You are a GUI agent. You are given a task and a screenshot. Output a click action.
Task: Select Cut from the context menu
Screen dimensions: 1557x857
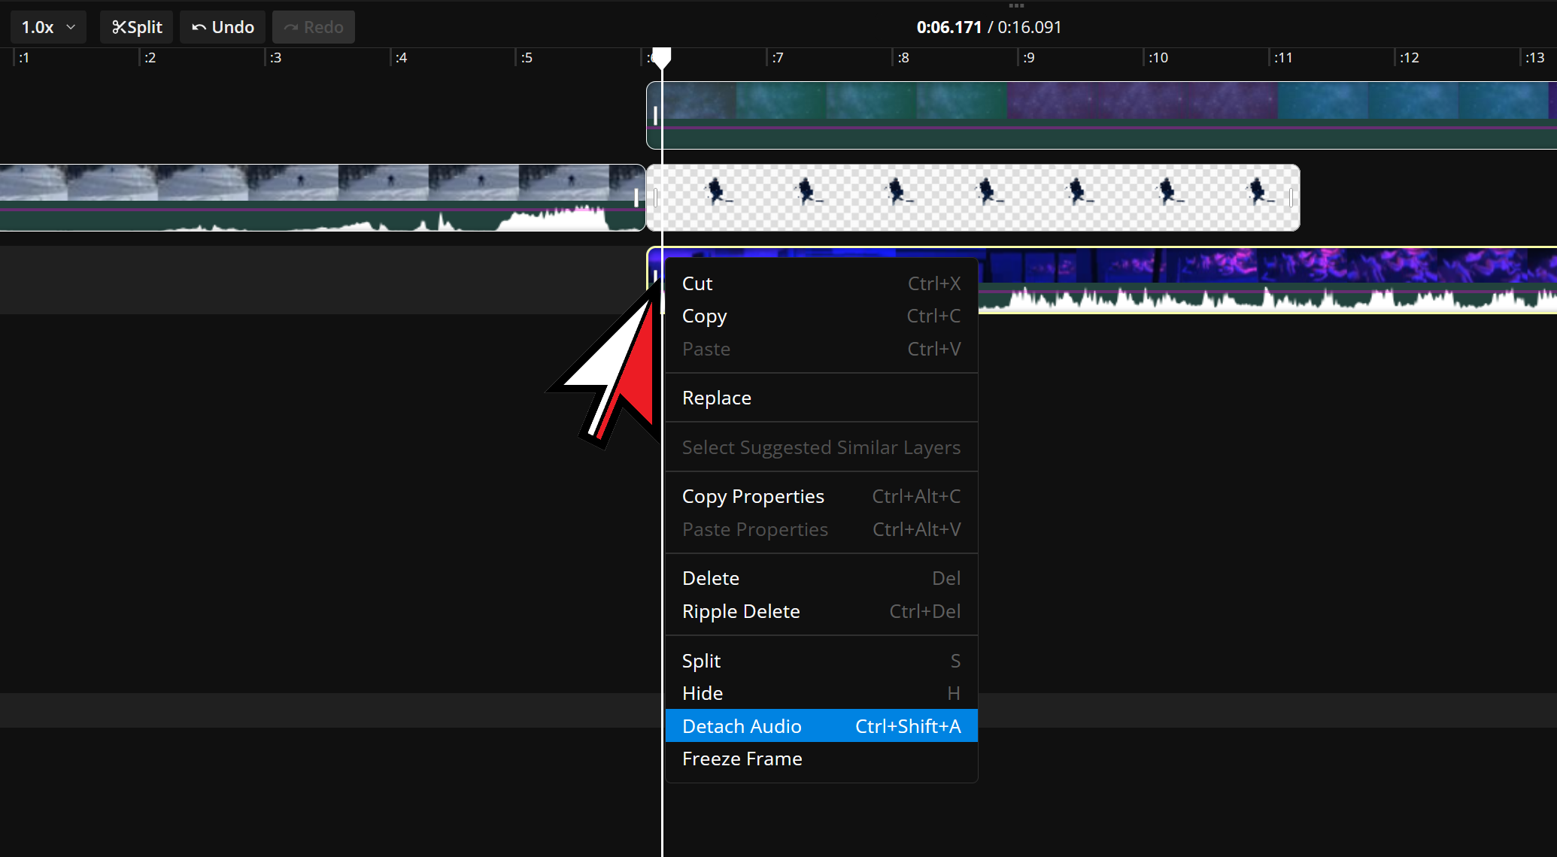click(821, 283)
